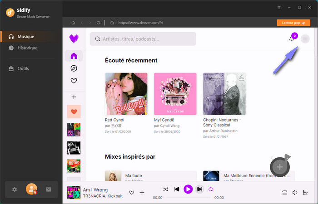The width and height of the screenshot is (318, 204).
Task: Click the track progress bar
Action: pyautogui.click(x=188, y=198)
